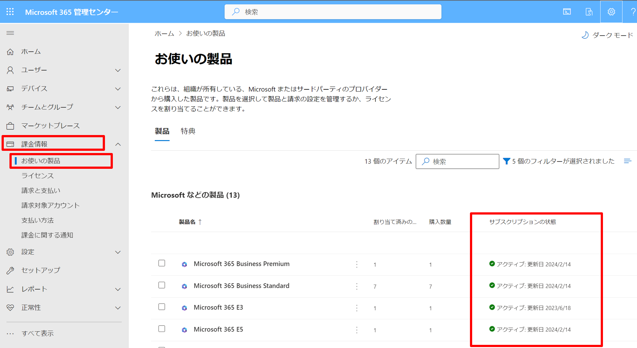Open the app launcher waffle icon
The width and height of the screenshot is (637, 348).
click(x=10, y=12)
